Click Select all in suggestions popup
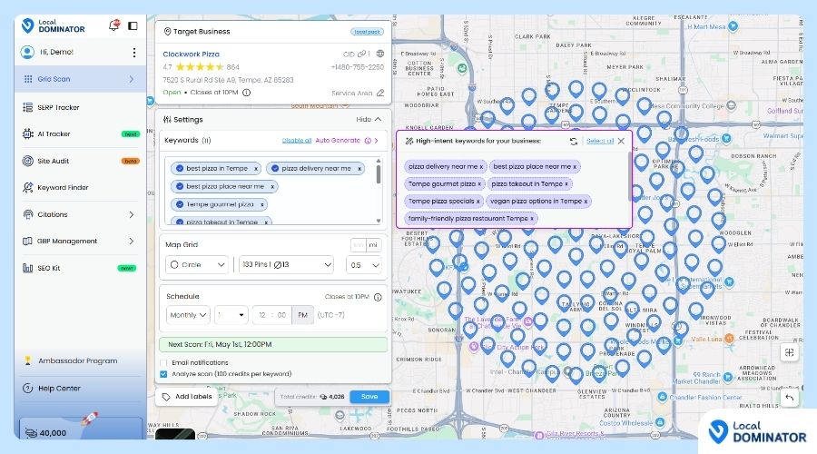Viewport: 817px width, 454px height. click(x=600, y=142)
